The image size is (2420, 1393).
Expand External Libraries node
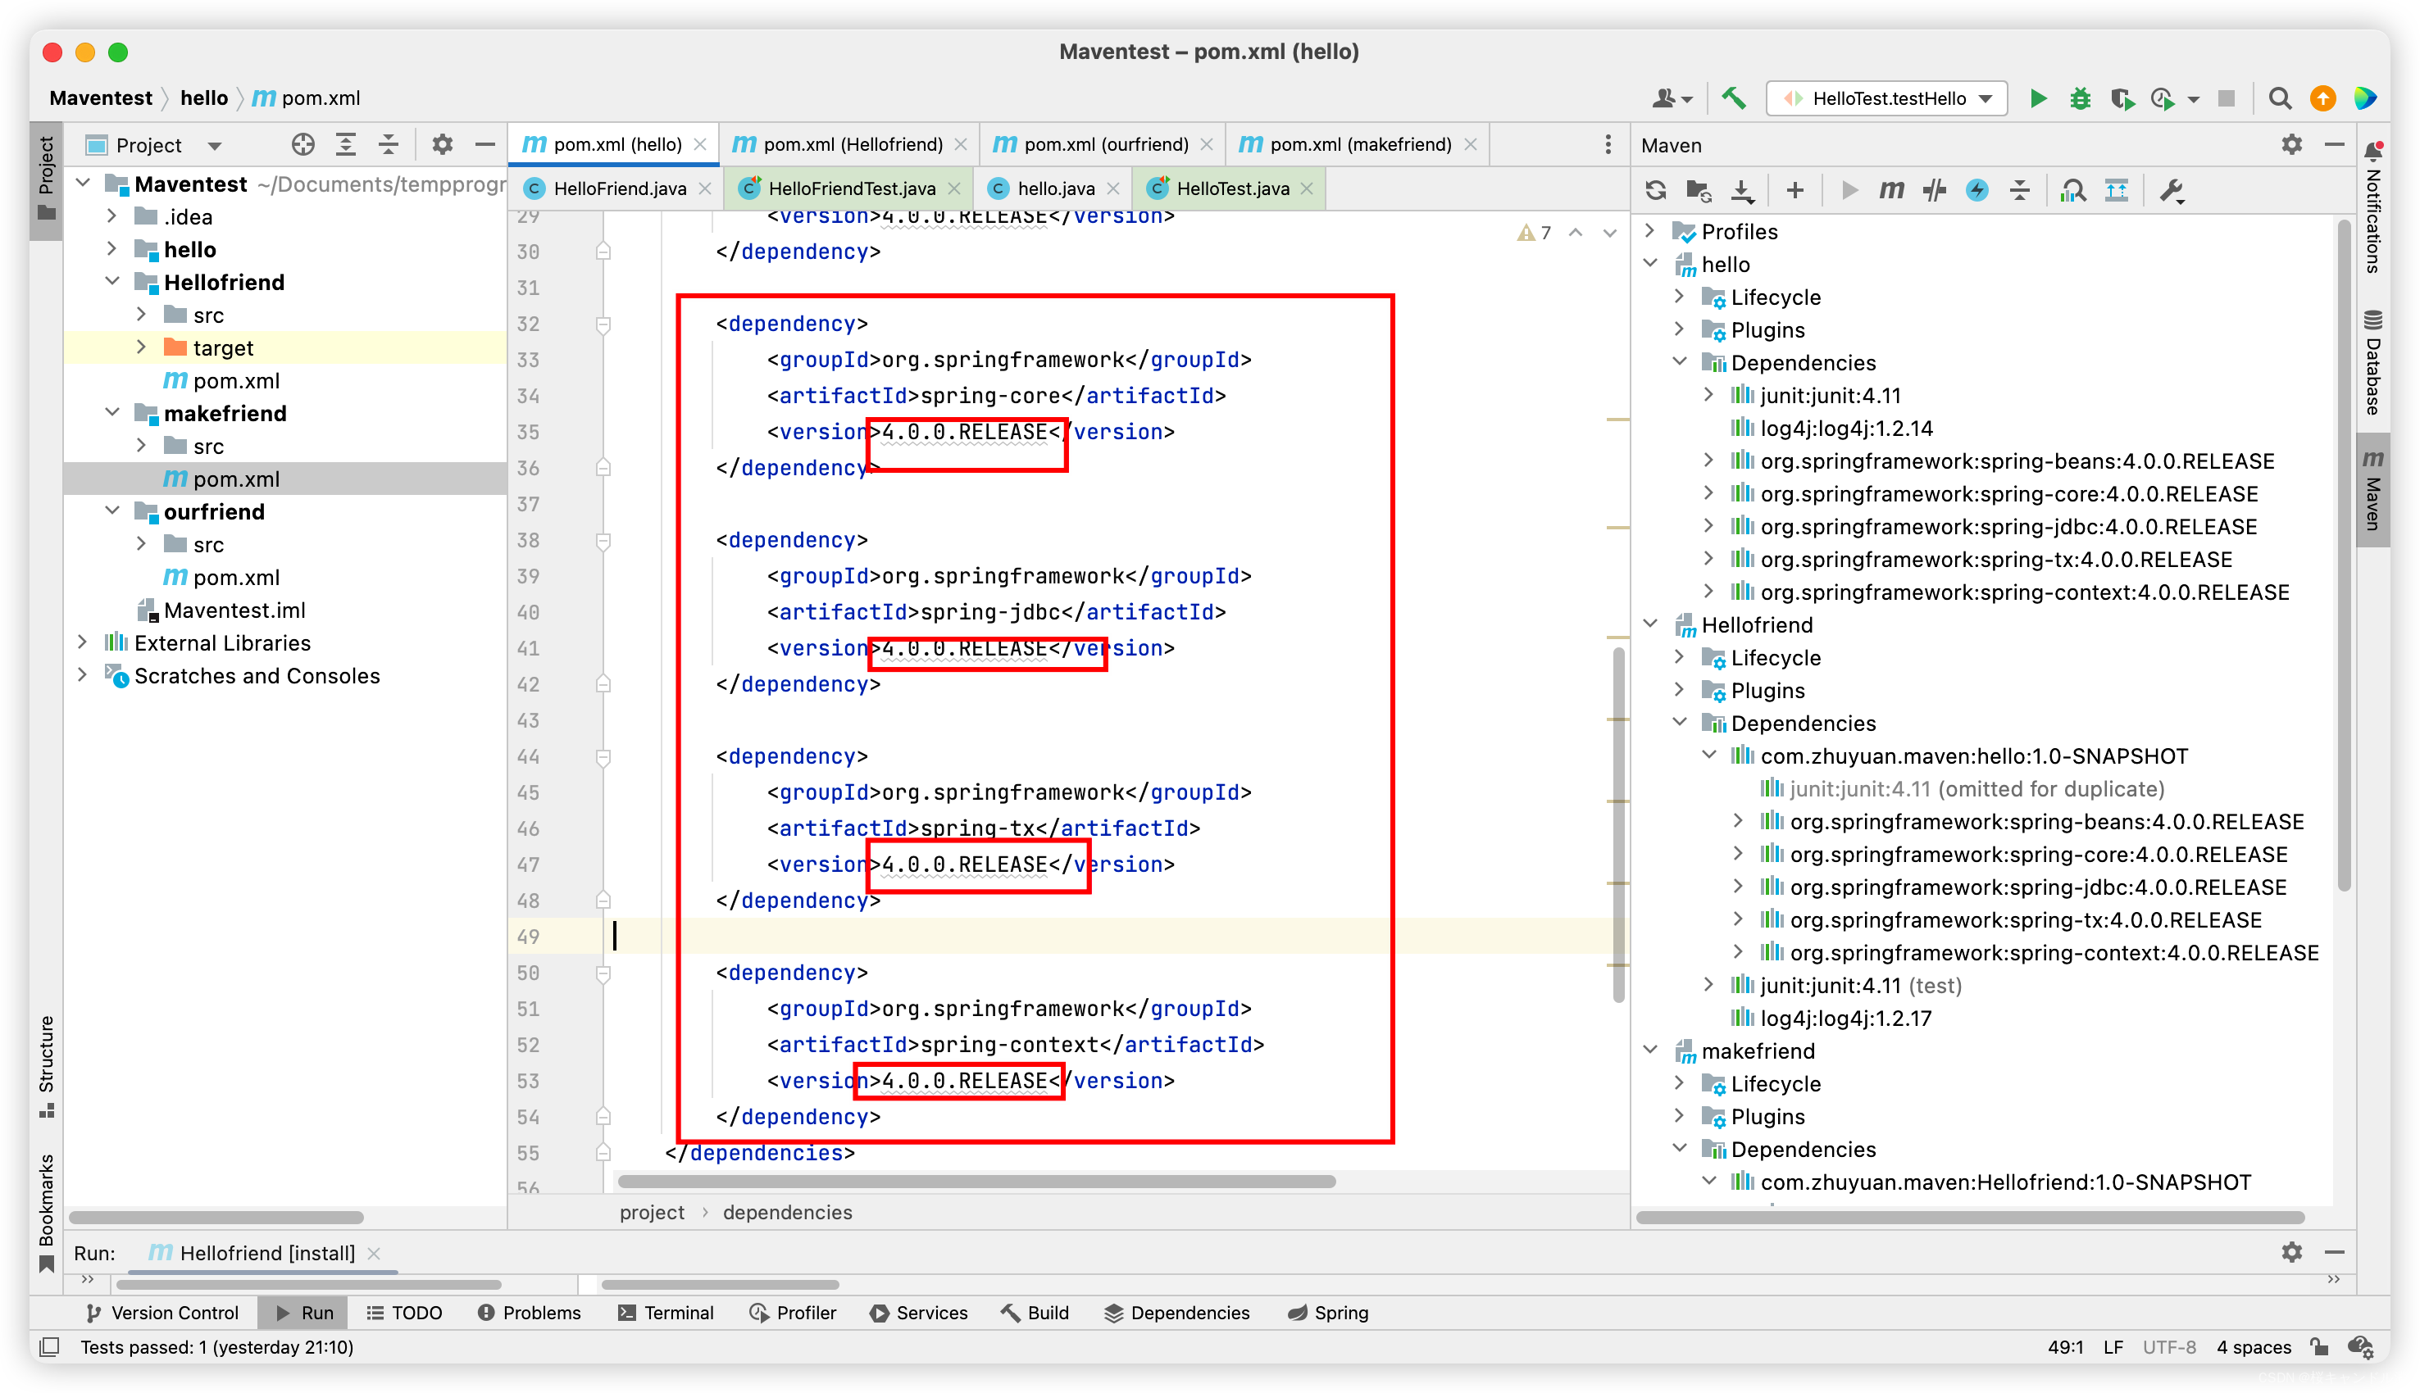pos(82,642)
